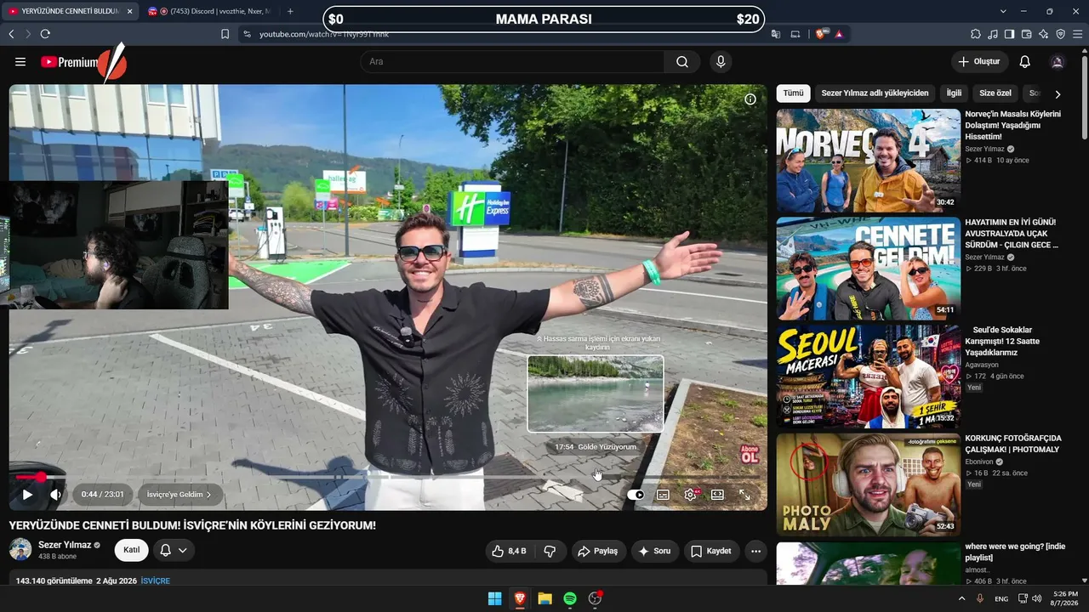Enter full screen mode

(744, 495)
